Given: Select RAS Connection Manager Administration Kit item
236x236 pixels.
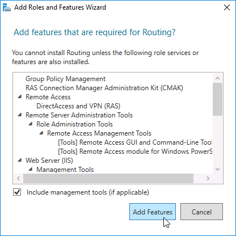Looking at the screenshot, I should [104, 88].
